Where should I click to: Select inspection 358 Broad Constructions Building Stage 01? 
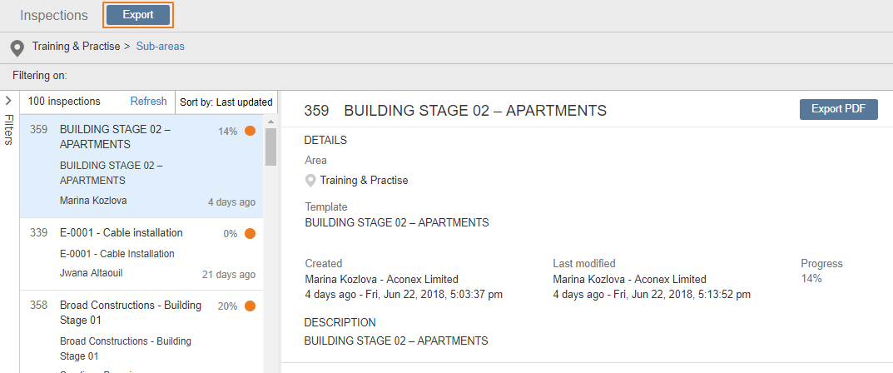pyautogui.click(x=141, y=331)
